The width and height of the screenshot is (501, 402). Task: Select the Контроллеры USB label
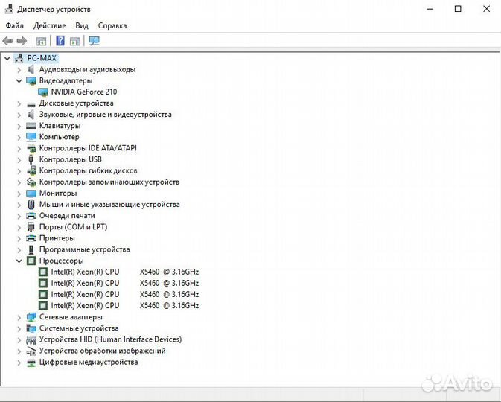pos(71,159)
